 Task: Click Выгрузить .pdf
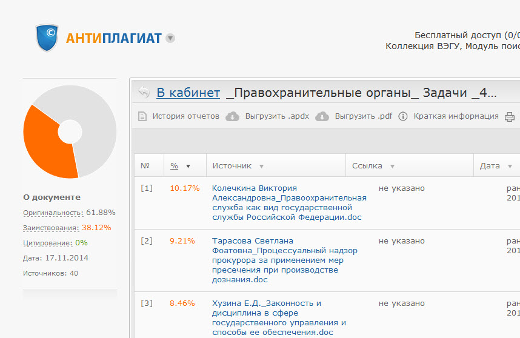point(364,116)
